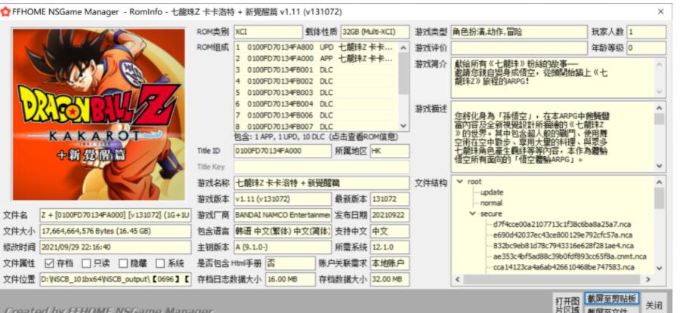The height and width of the screenshot is (313, 680).
Task: Select ROM row 7 0100FD70134FB006 DLC
Action: (x=316, y=115)
